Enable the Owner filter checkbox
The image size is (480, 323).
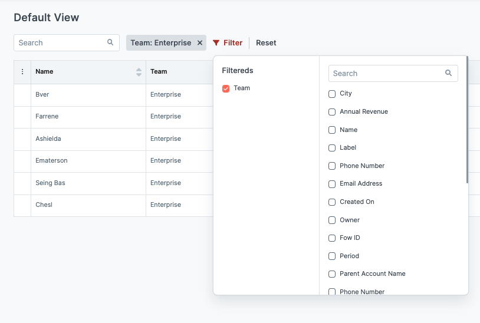pyautogui.click(x=332, y=220)
